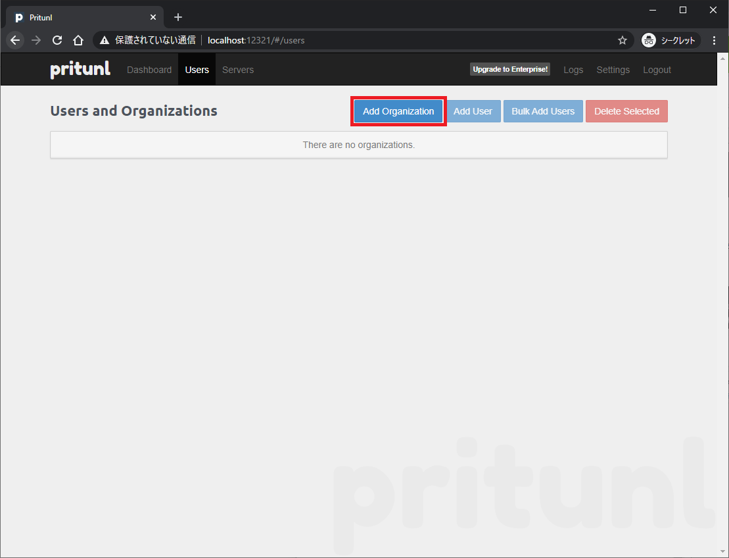Close the browser window

coord(713,10)
